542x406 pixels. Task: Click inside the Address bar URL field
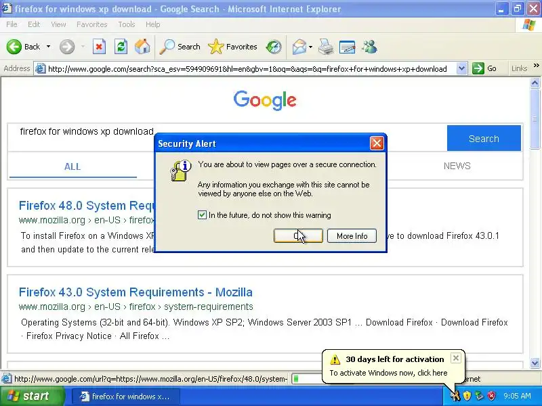(247, 69)
